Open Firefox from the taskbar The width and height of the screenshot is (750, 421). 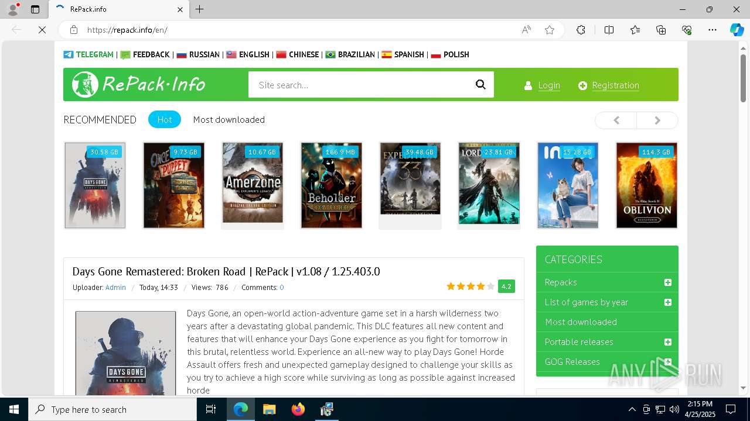(298, 409)
